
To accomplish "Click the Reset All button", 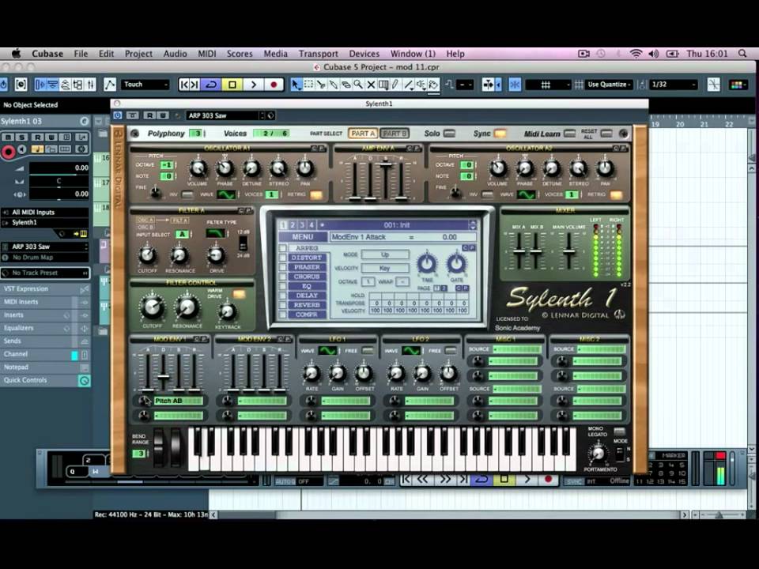I will coord(606,133).
